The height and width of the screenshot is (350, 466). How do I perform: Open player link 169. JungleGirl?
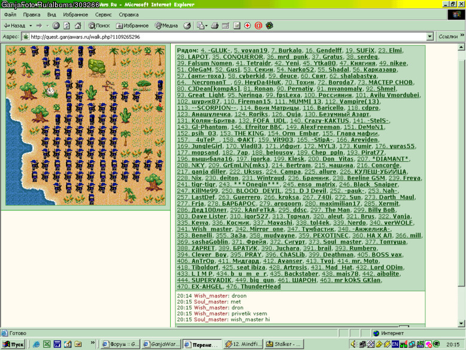pos(199,146)
